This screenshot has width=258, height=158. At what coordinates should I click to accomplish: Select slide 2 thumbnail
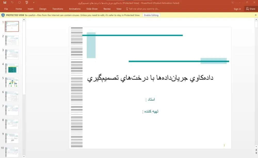click(12, 40)
